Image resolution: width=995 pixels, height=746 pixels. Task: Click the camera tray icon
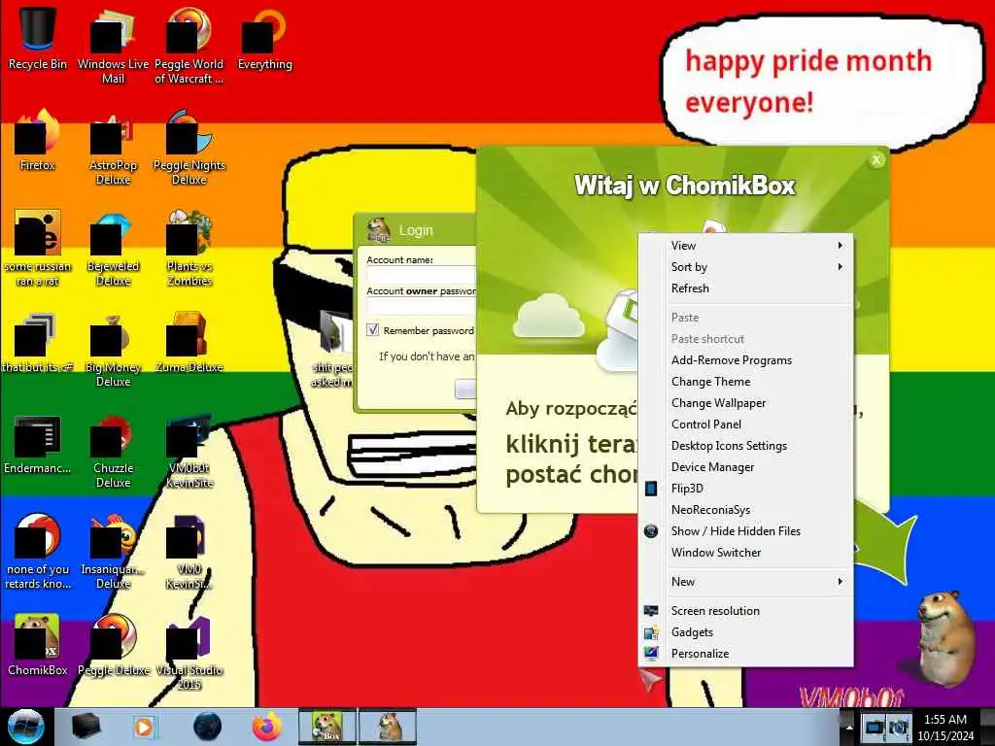click(x=899, y=727)
